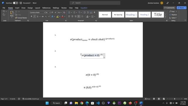This screenshot has width=188, height=106.
Task: Increase font size with grow icon
Action: pos(52,12)
